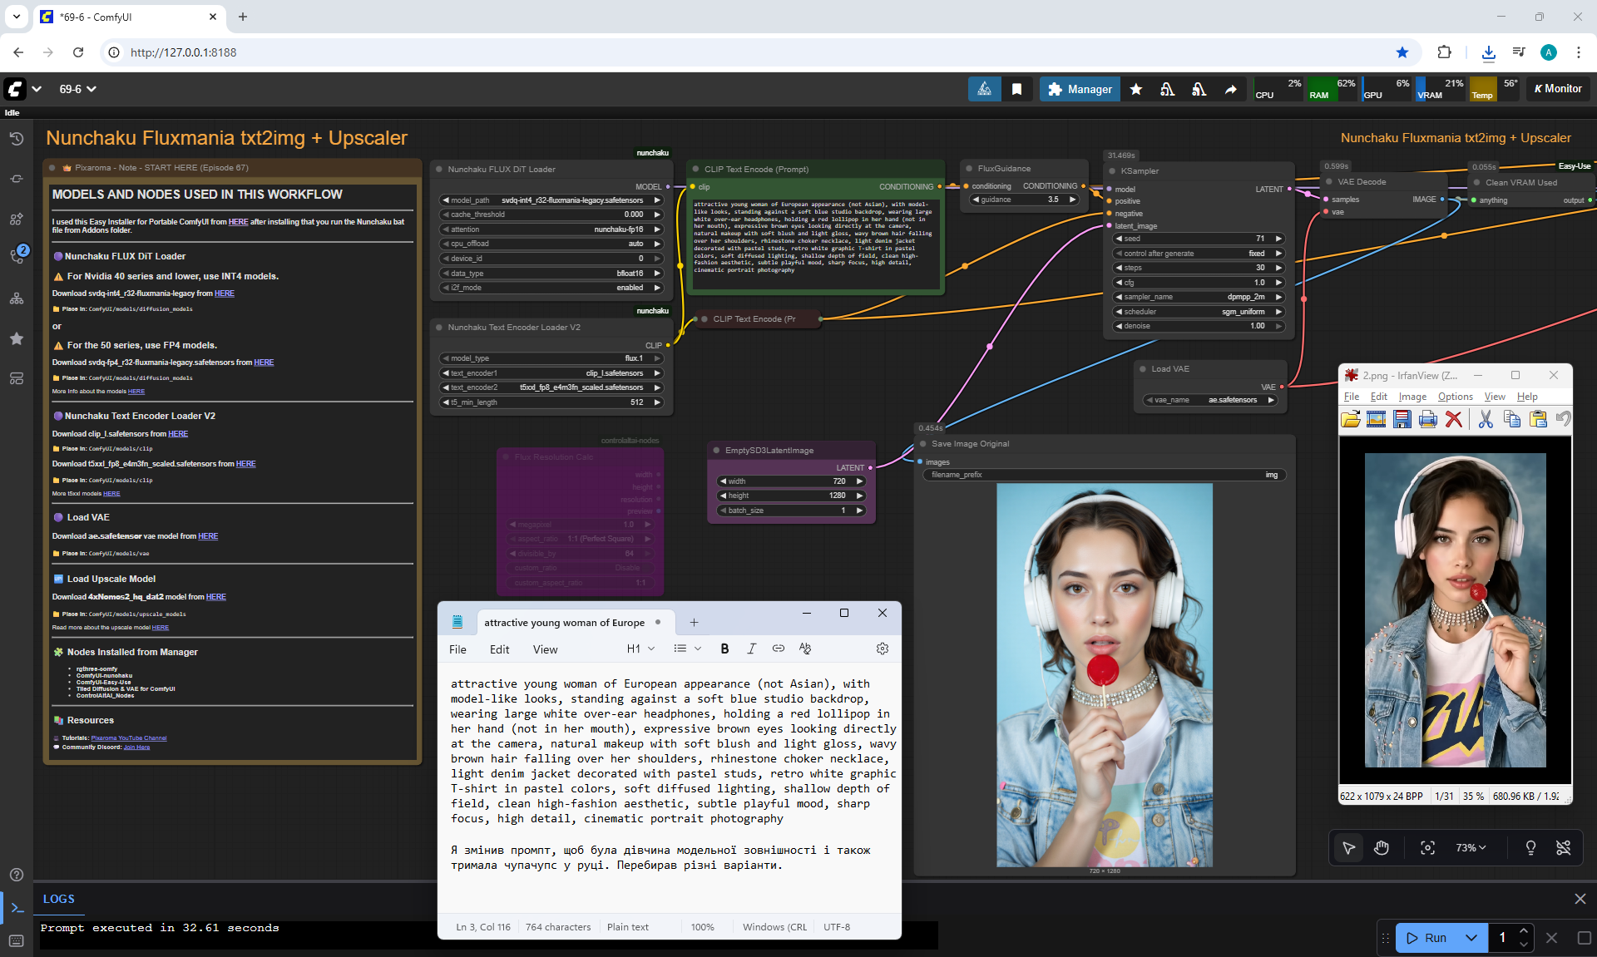Click the save icon in IrfanView toolbar
1597x957 pixels.
[x=1402, y=419]
